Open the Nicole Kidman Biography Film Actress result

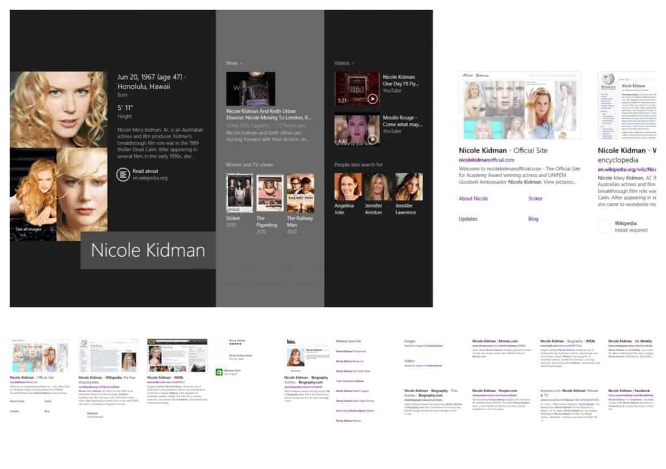tap(430, 393)
